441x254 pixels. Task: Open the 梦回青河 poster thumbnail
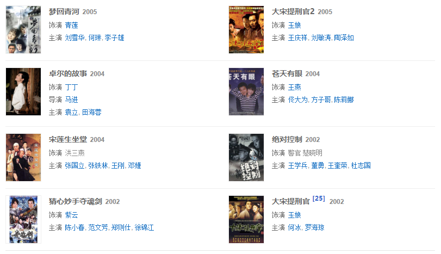[x=23, y=29]
